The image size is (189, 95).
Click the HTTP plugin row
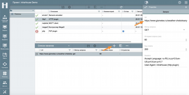pyautogui.click(x=89, y=19)
